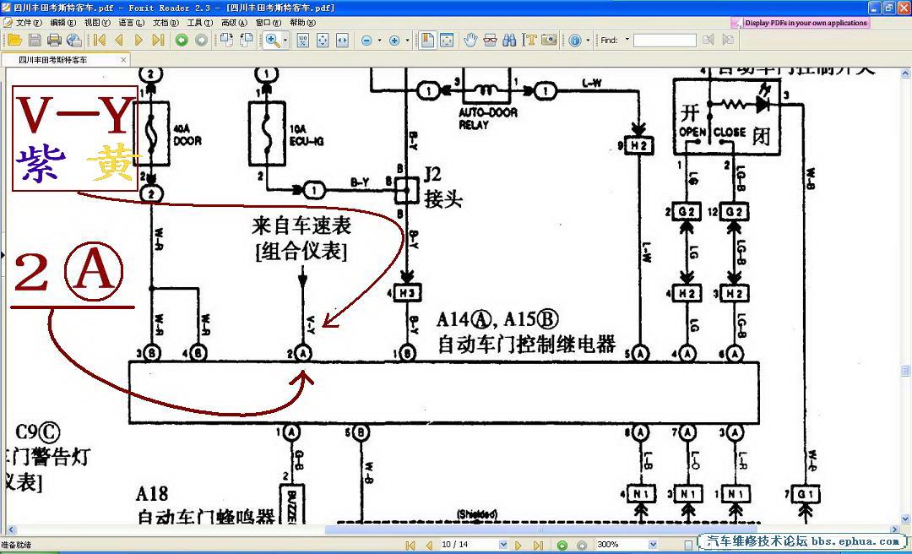Click the Zoom In plus button
Image resolution: width=912 pixels, height=554 pixels.
(x=394, y=41)
